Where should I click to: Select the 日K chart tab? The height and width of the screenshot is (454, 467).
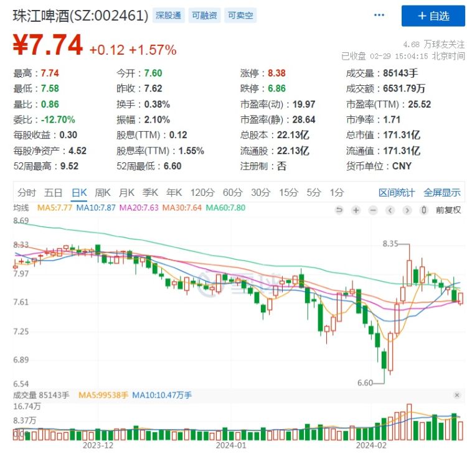tap(79, 193)
